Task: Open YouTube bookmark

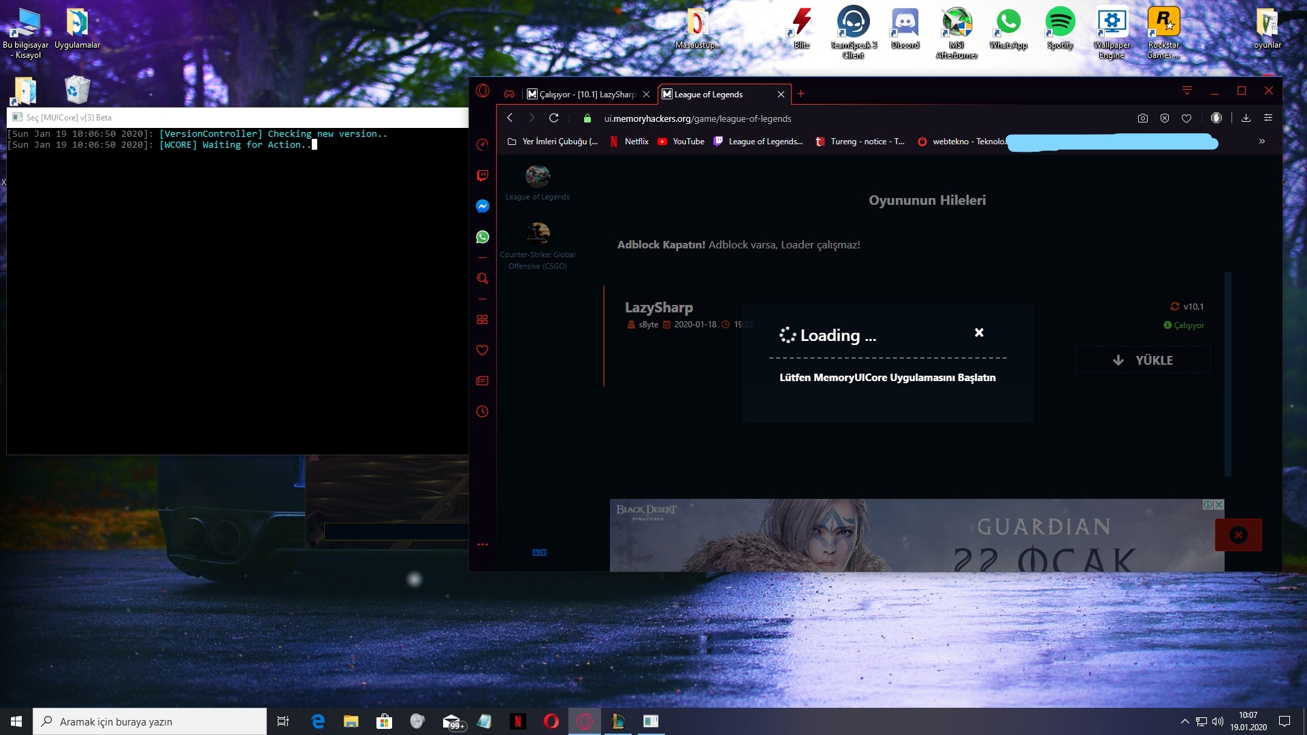Action: (681, 142)
